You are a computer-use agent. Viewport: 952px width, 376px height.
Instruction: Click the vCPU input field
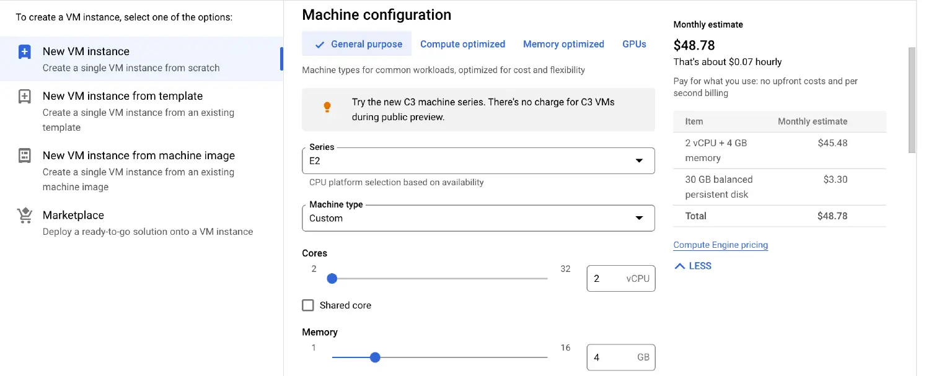pos(620,278)
